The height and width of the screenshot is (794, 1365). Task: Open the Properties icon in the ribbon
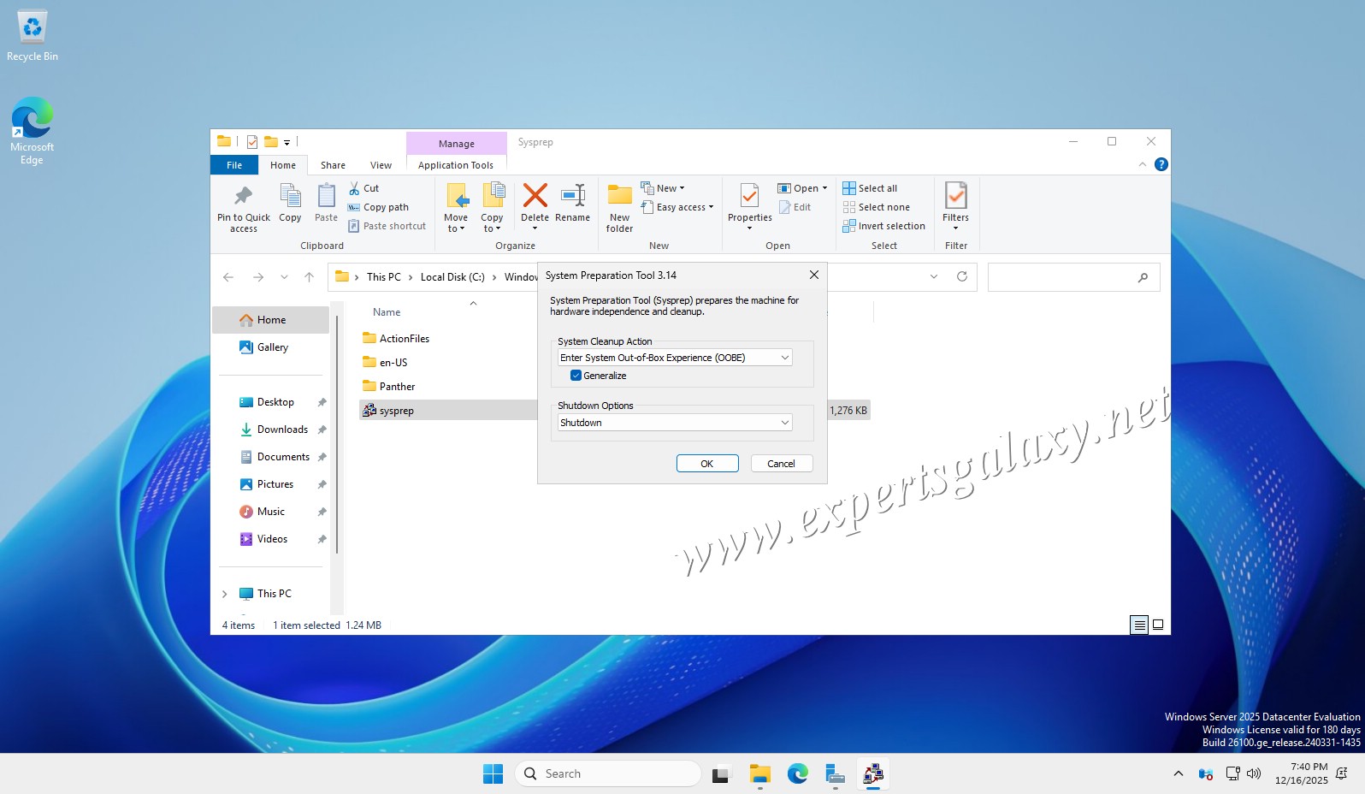(749, 198)
